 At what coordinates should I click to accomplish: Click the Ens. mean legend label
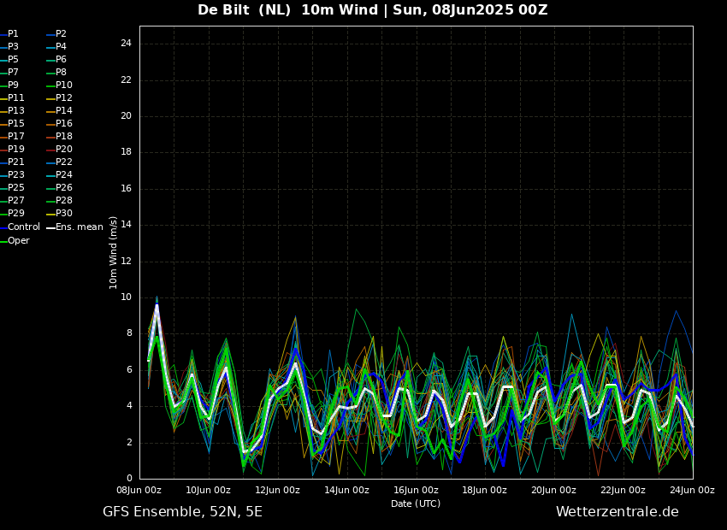[79, 227]
